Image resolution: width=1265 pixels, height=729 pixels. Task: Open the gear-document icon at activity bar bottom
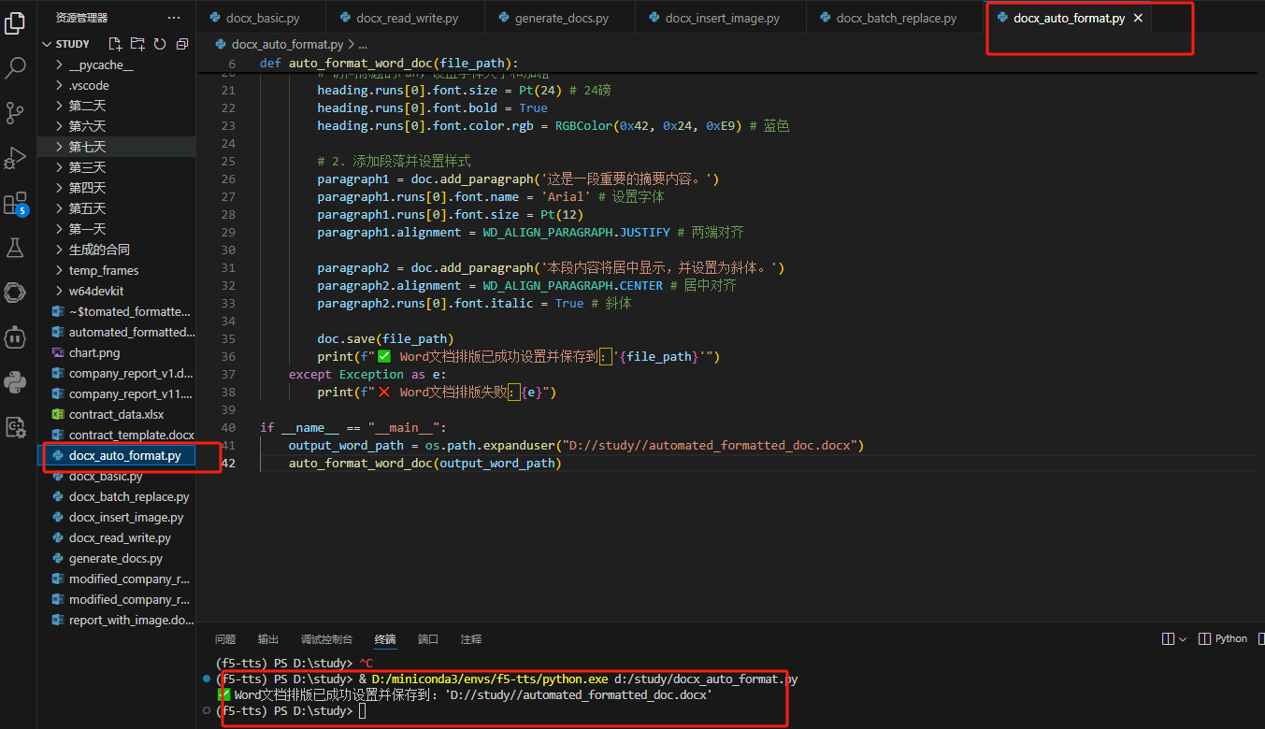coord(15,427)
